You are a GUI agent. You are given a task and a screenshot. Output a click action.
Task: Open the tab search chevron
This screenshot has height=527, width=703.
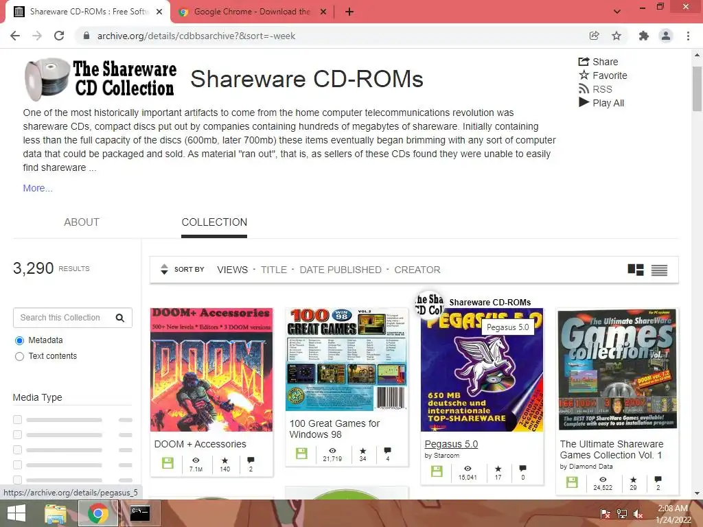coord(617,12)
